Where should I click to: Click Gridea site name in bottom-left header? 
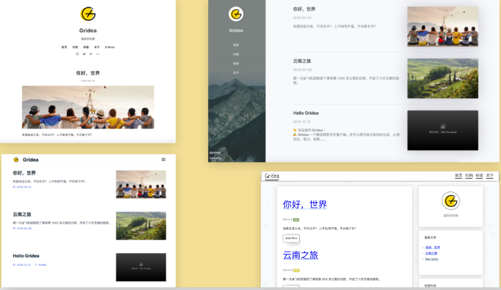[x=30, y=159]
